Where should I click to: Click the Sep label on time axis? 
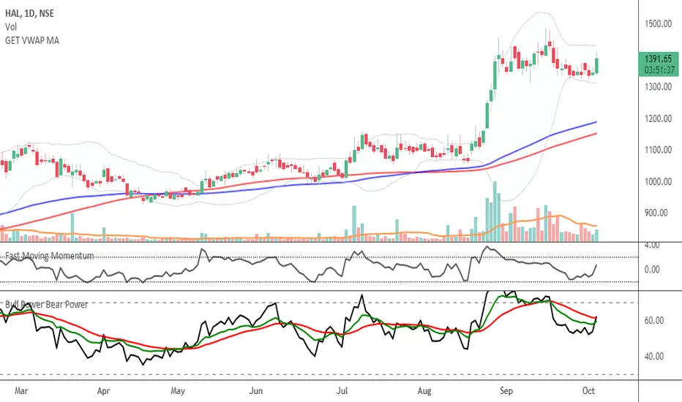(x=506, y=391)
